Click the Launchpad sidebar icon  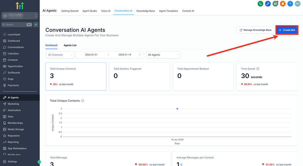[x=5, y=34]
